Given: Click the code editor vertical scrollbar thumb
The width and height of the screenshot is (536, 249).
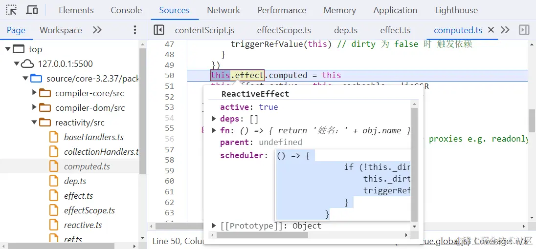Looking at the screenshot, I should (532, 121).
